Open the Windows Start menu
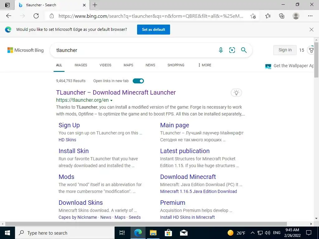The image size is (319, 239). [7, 233]
